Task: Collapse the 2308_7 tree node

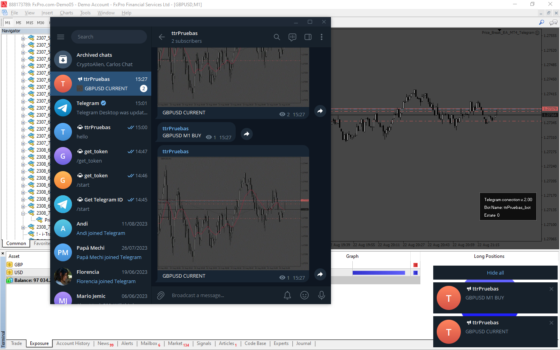Action: pyautogui.click(x=23, y=213)
